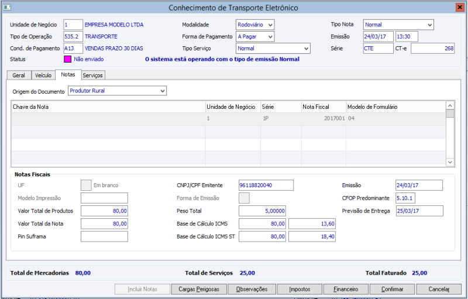Switch to the Geral tab
Screen dimensions: 468x299
tap(19, 75)
